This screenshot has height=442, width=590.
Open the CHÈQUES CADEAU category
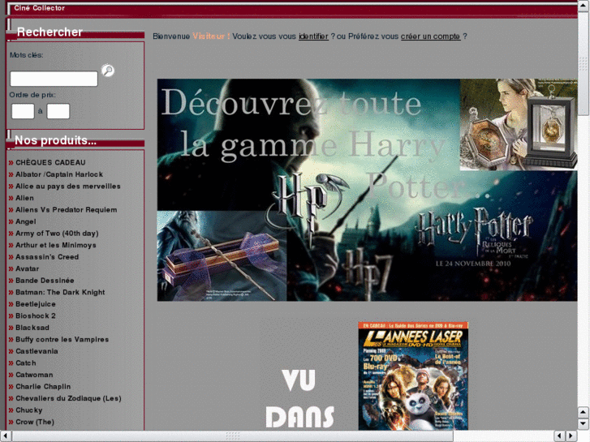pyautogui.click(x=50, y=162)
